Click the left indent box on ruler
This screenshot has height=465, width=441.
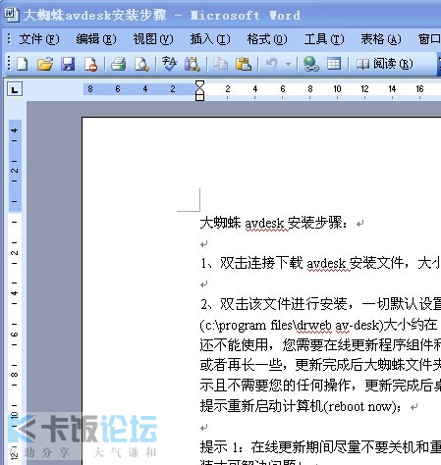coord(199,97)
